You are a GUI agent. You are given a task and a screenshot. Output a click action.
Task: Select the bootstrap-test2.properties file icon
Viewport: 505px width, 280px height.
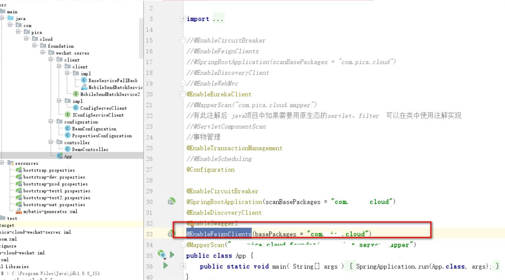[19, 197]
